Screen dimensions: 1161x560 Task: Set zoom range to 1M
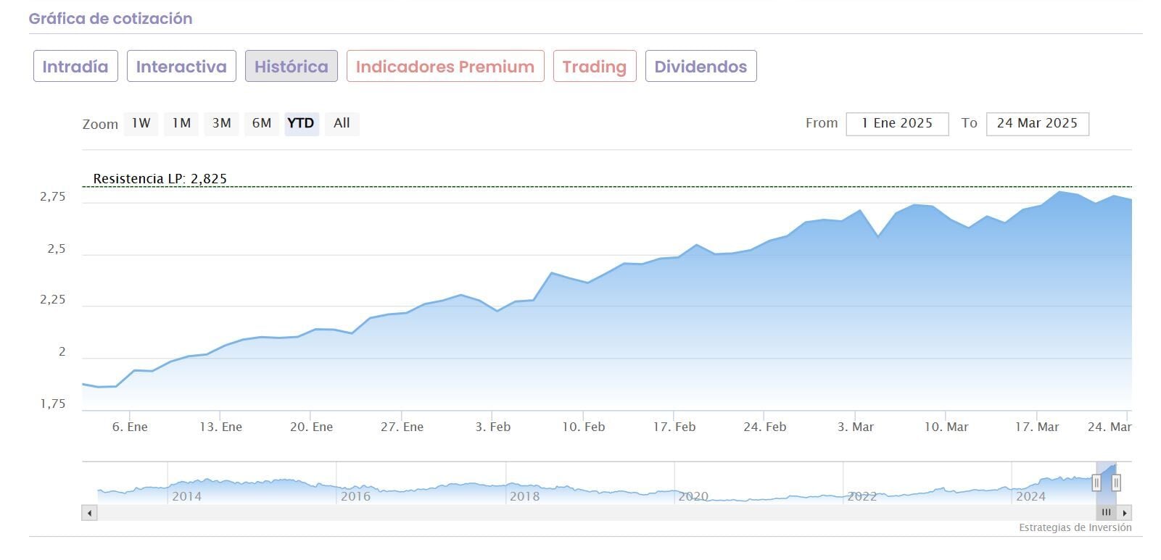(x=181, y=123)
